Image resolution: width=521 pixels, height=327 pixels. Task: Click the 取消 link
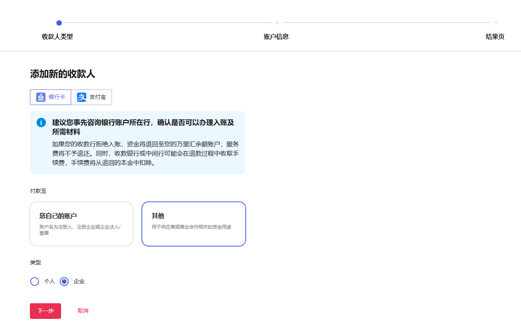(83, 311)
